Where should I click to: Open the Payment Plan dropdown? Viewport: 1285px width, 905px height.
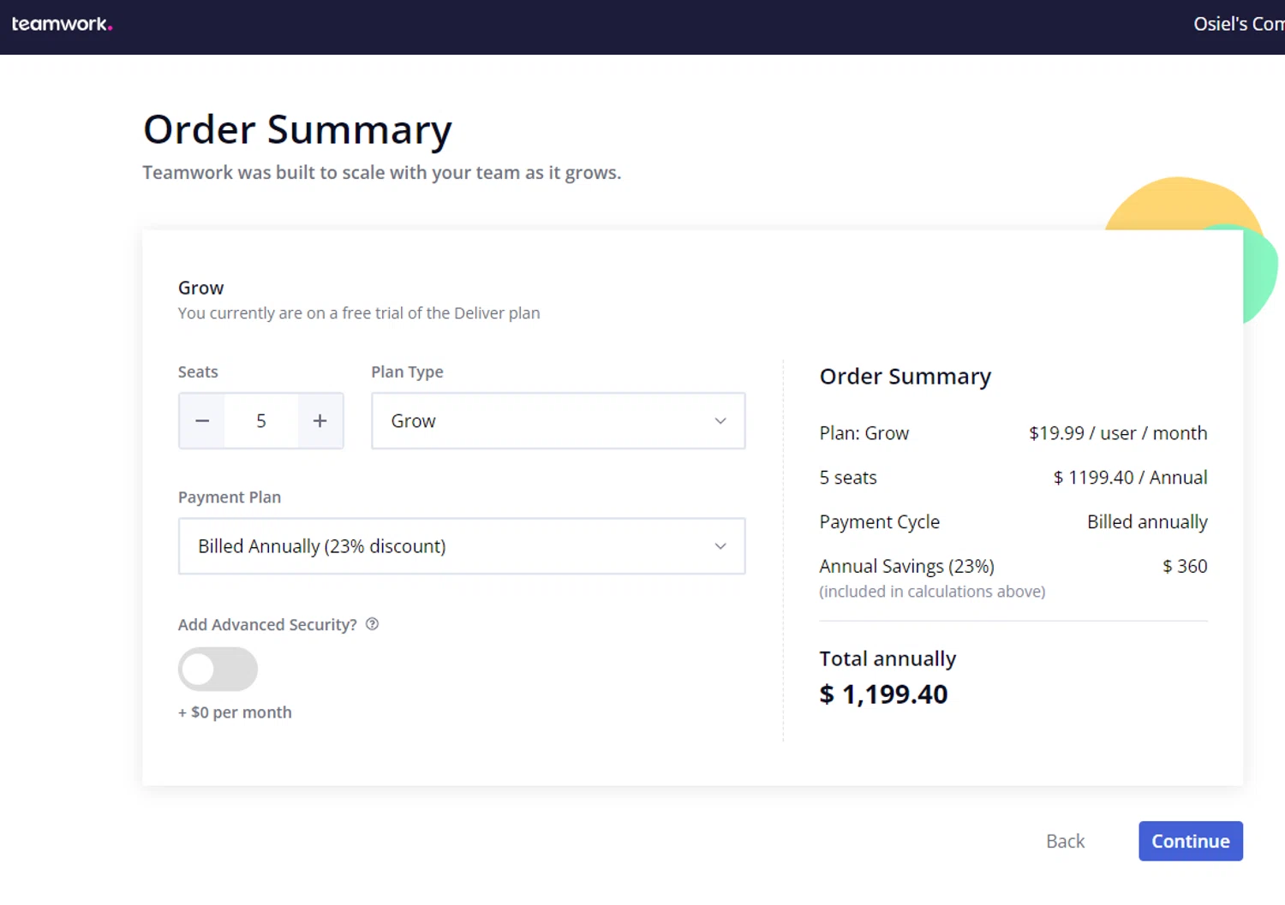462,546
